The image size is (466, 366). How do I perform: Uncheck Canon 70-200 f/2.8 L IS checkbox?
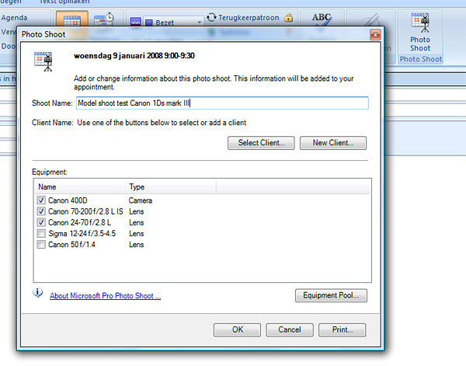click(x=41, y=211)
